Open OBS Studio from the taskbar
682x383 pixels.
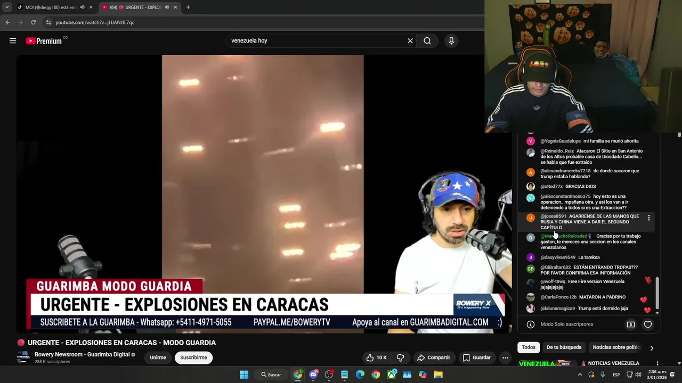(329, 374)
